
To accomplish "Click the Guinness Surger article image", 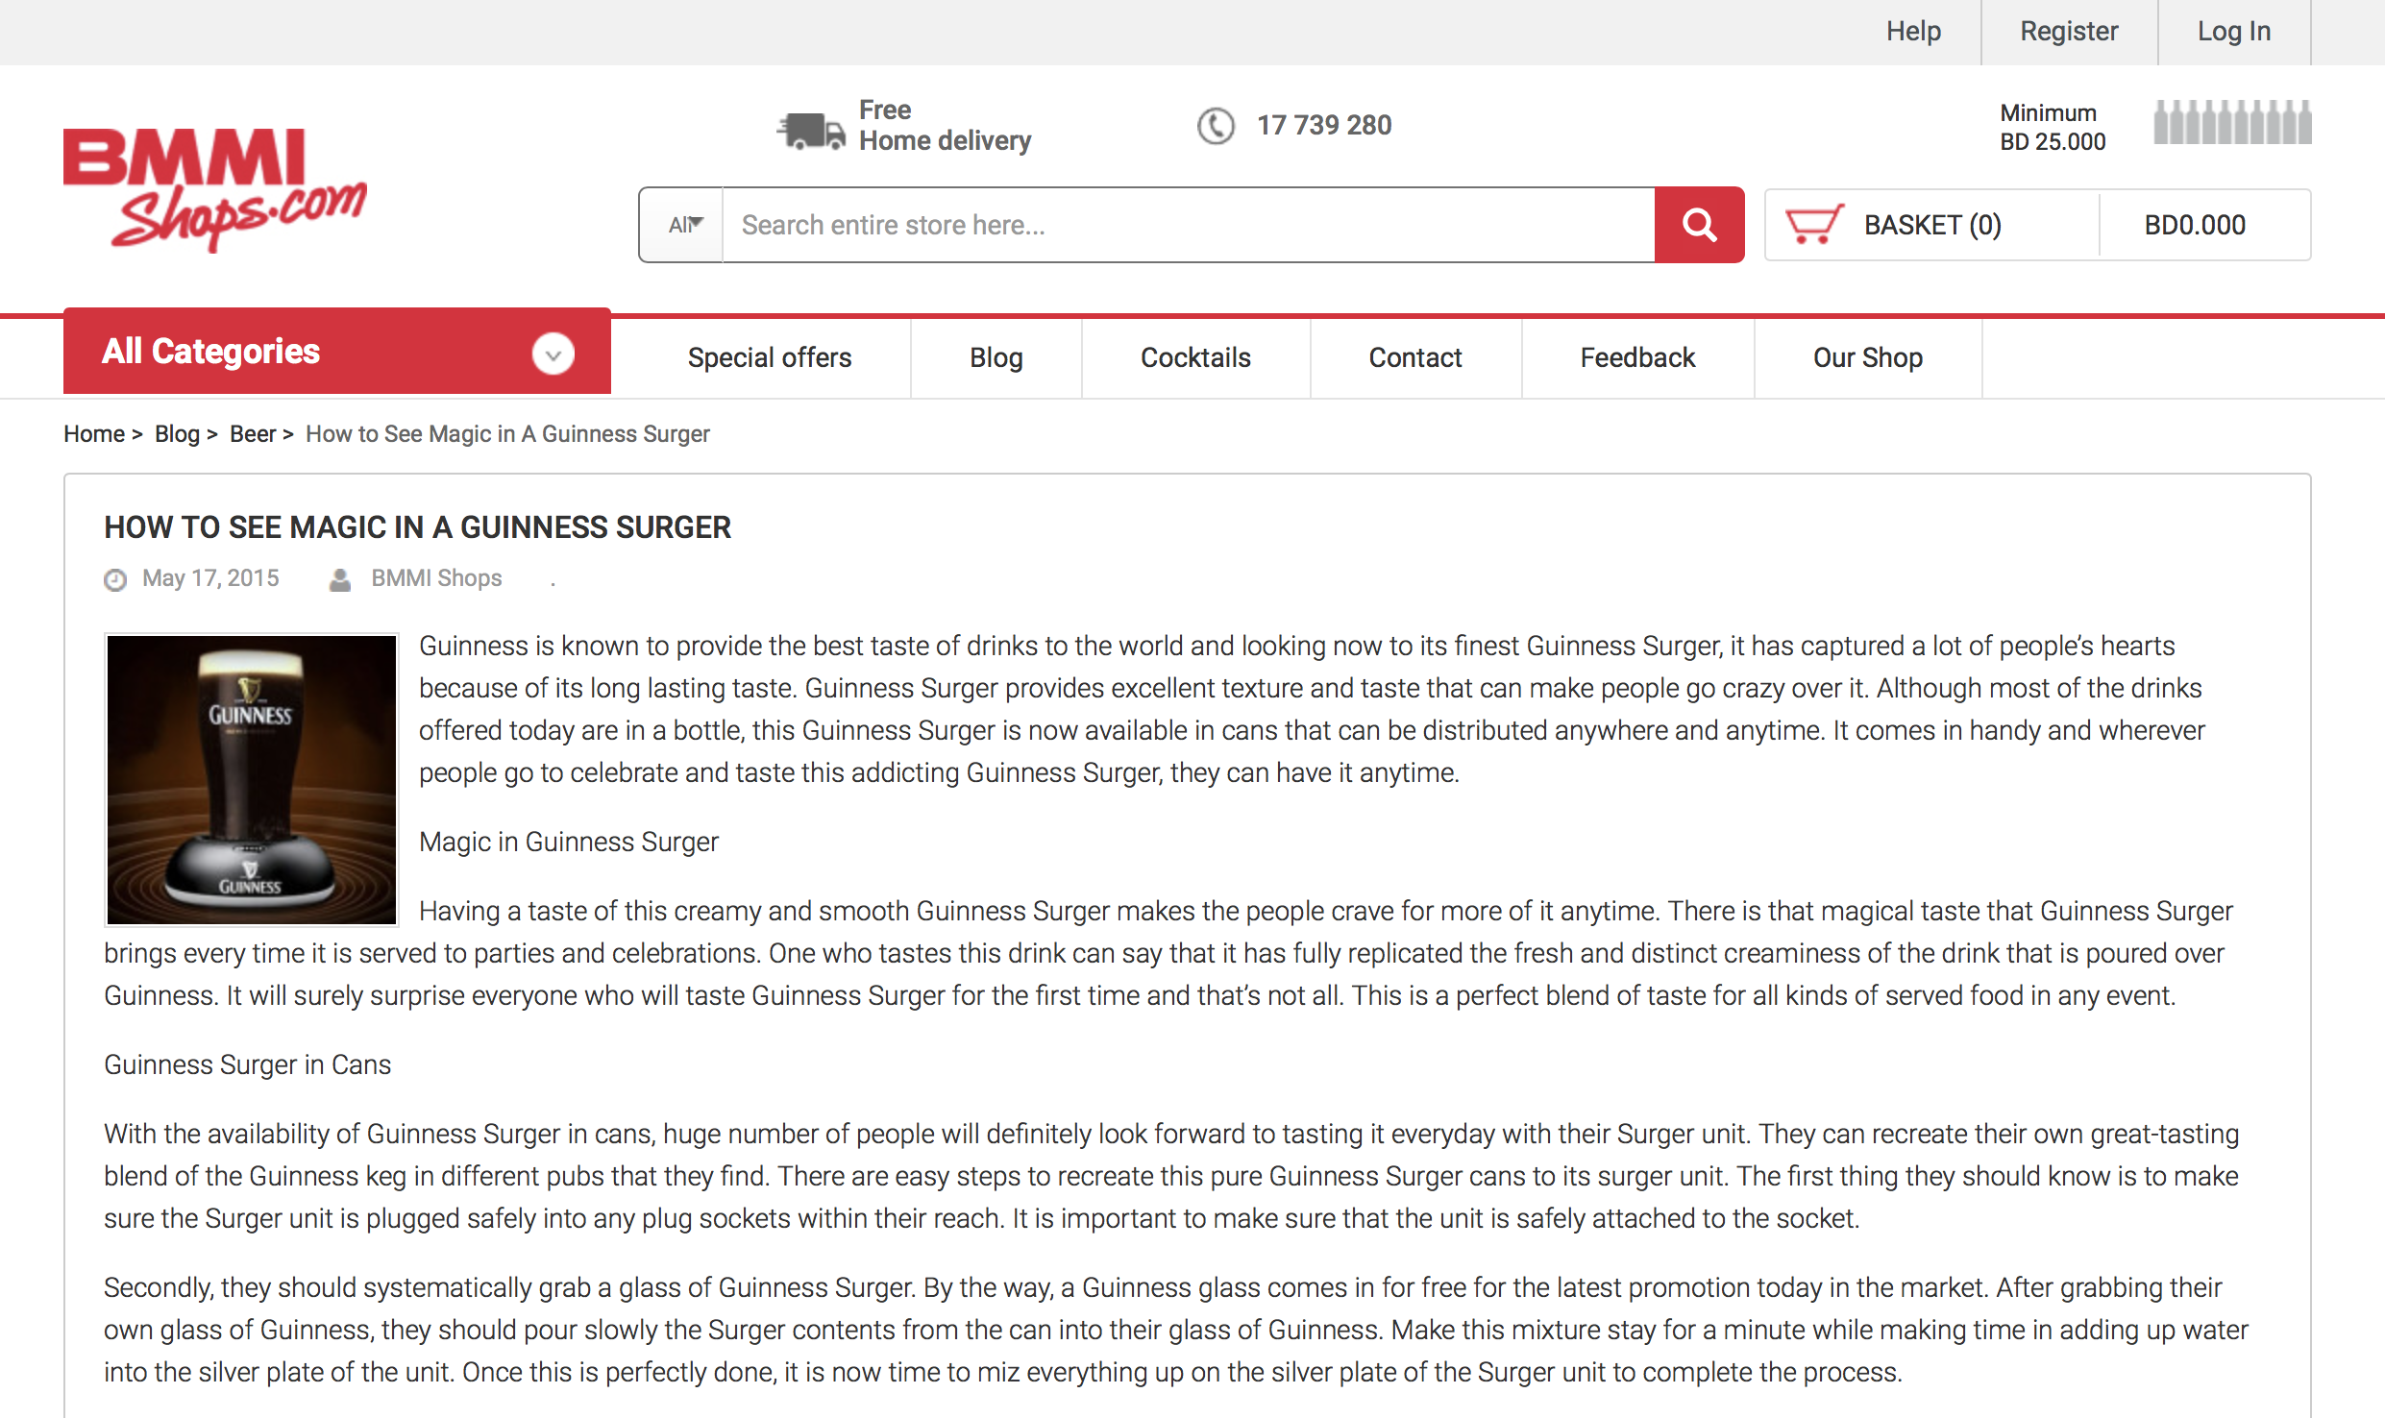I will point(252,779).
